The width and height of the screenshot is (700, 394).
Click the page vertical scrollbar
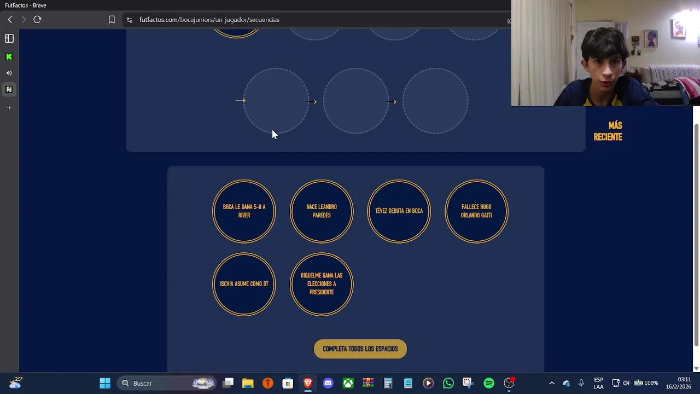point(696,235)
